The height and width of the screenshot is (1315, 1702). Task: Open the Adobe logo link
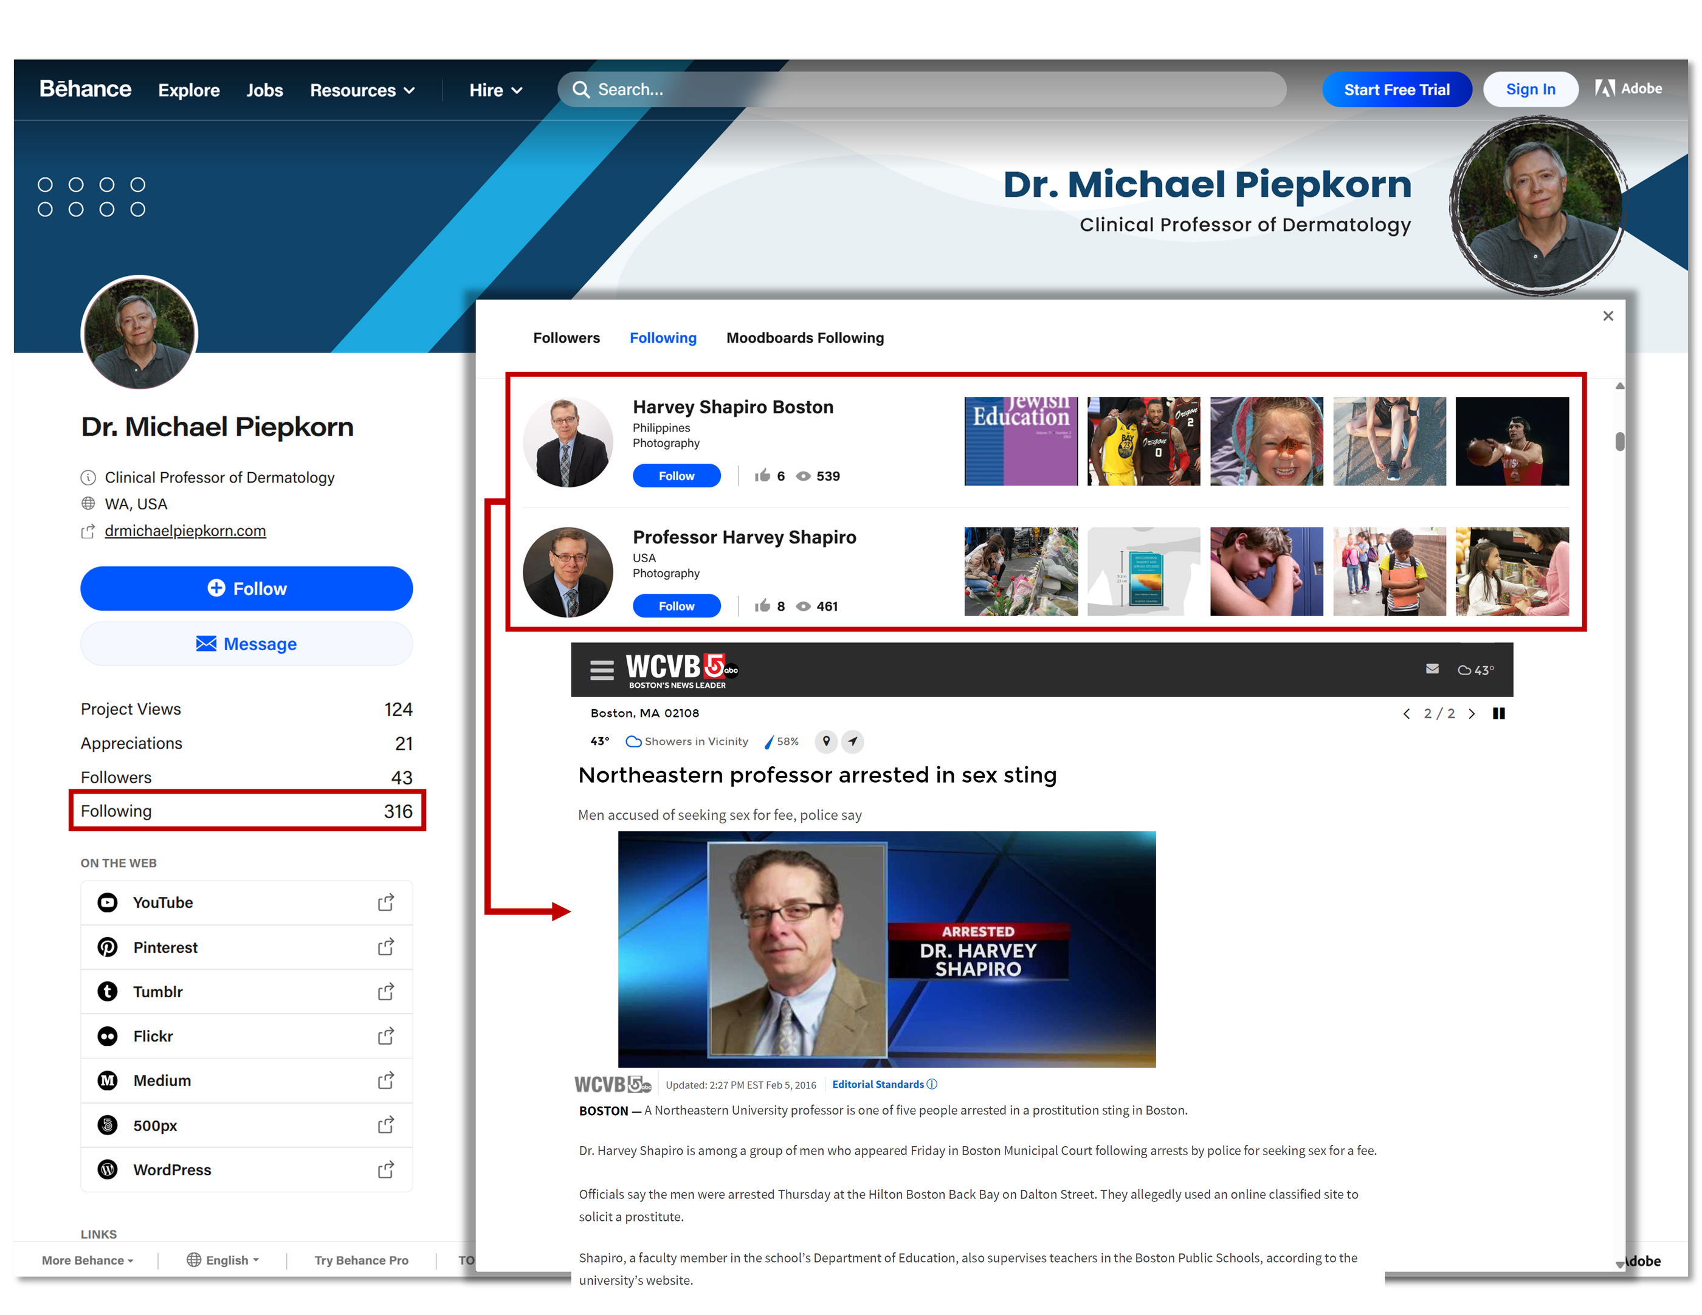point(1628,89)
